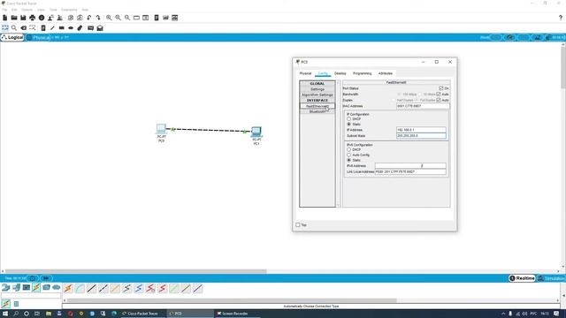566x318 pixels.
Task: Open the Programming tab in PC0 window
Action: coord(362,73)
